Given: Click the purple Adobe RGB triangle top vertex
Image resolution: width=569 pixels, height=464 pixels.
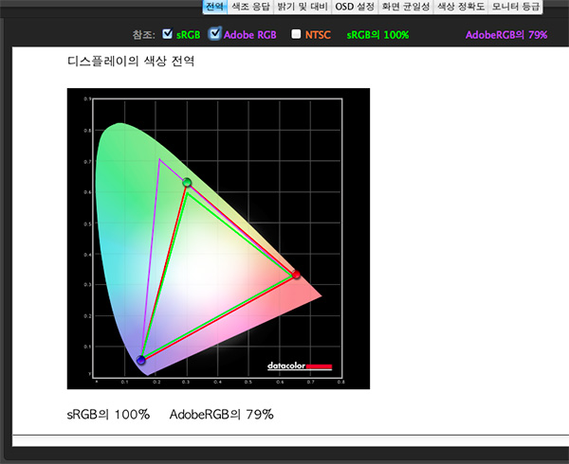Looking at the screenshot, I should [x=160, y=159].
